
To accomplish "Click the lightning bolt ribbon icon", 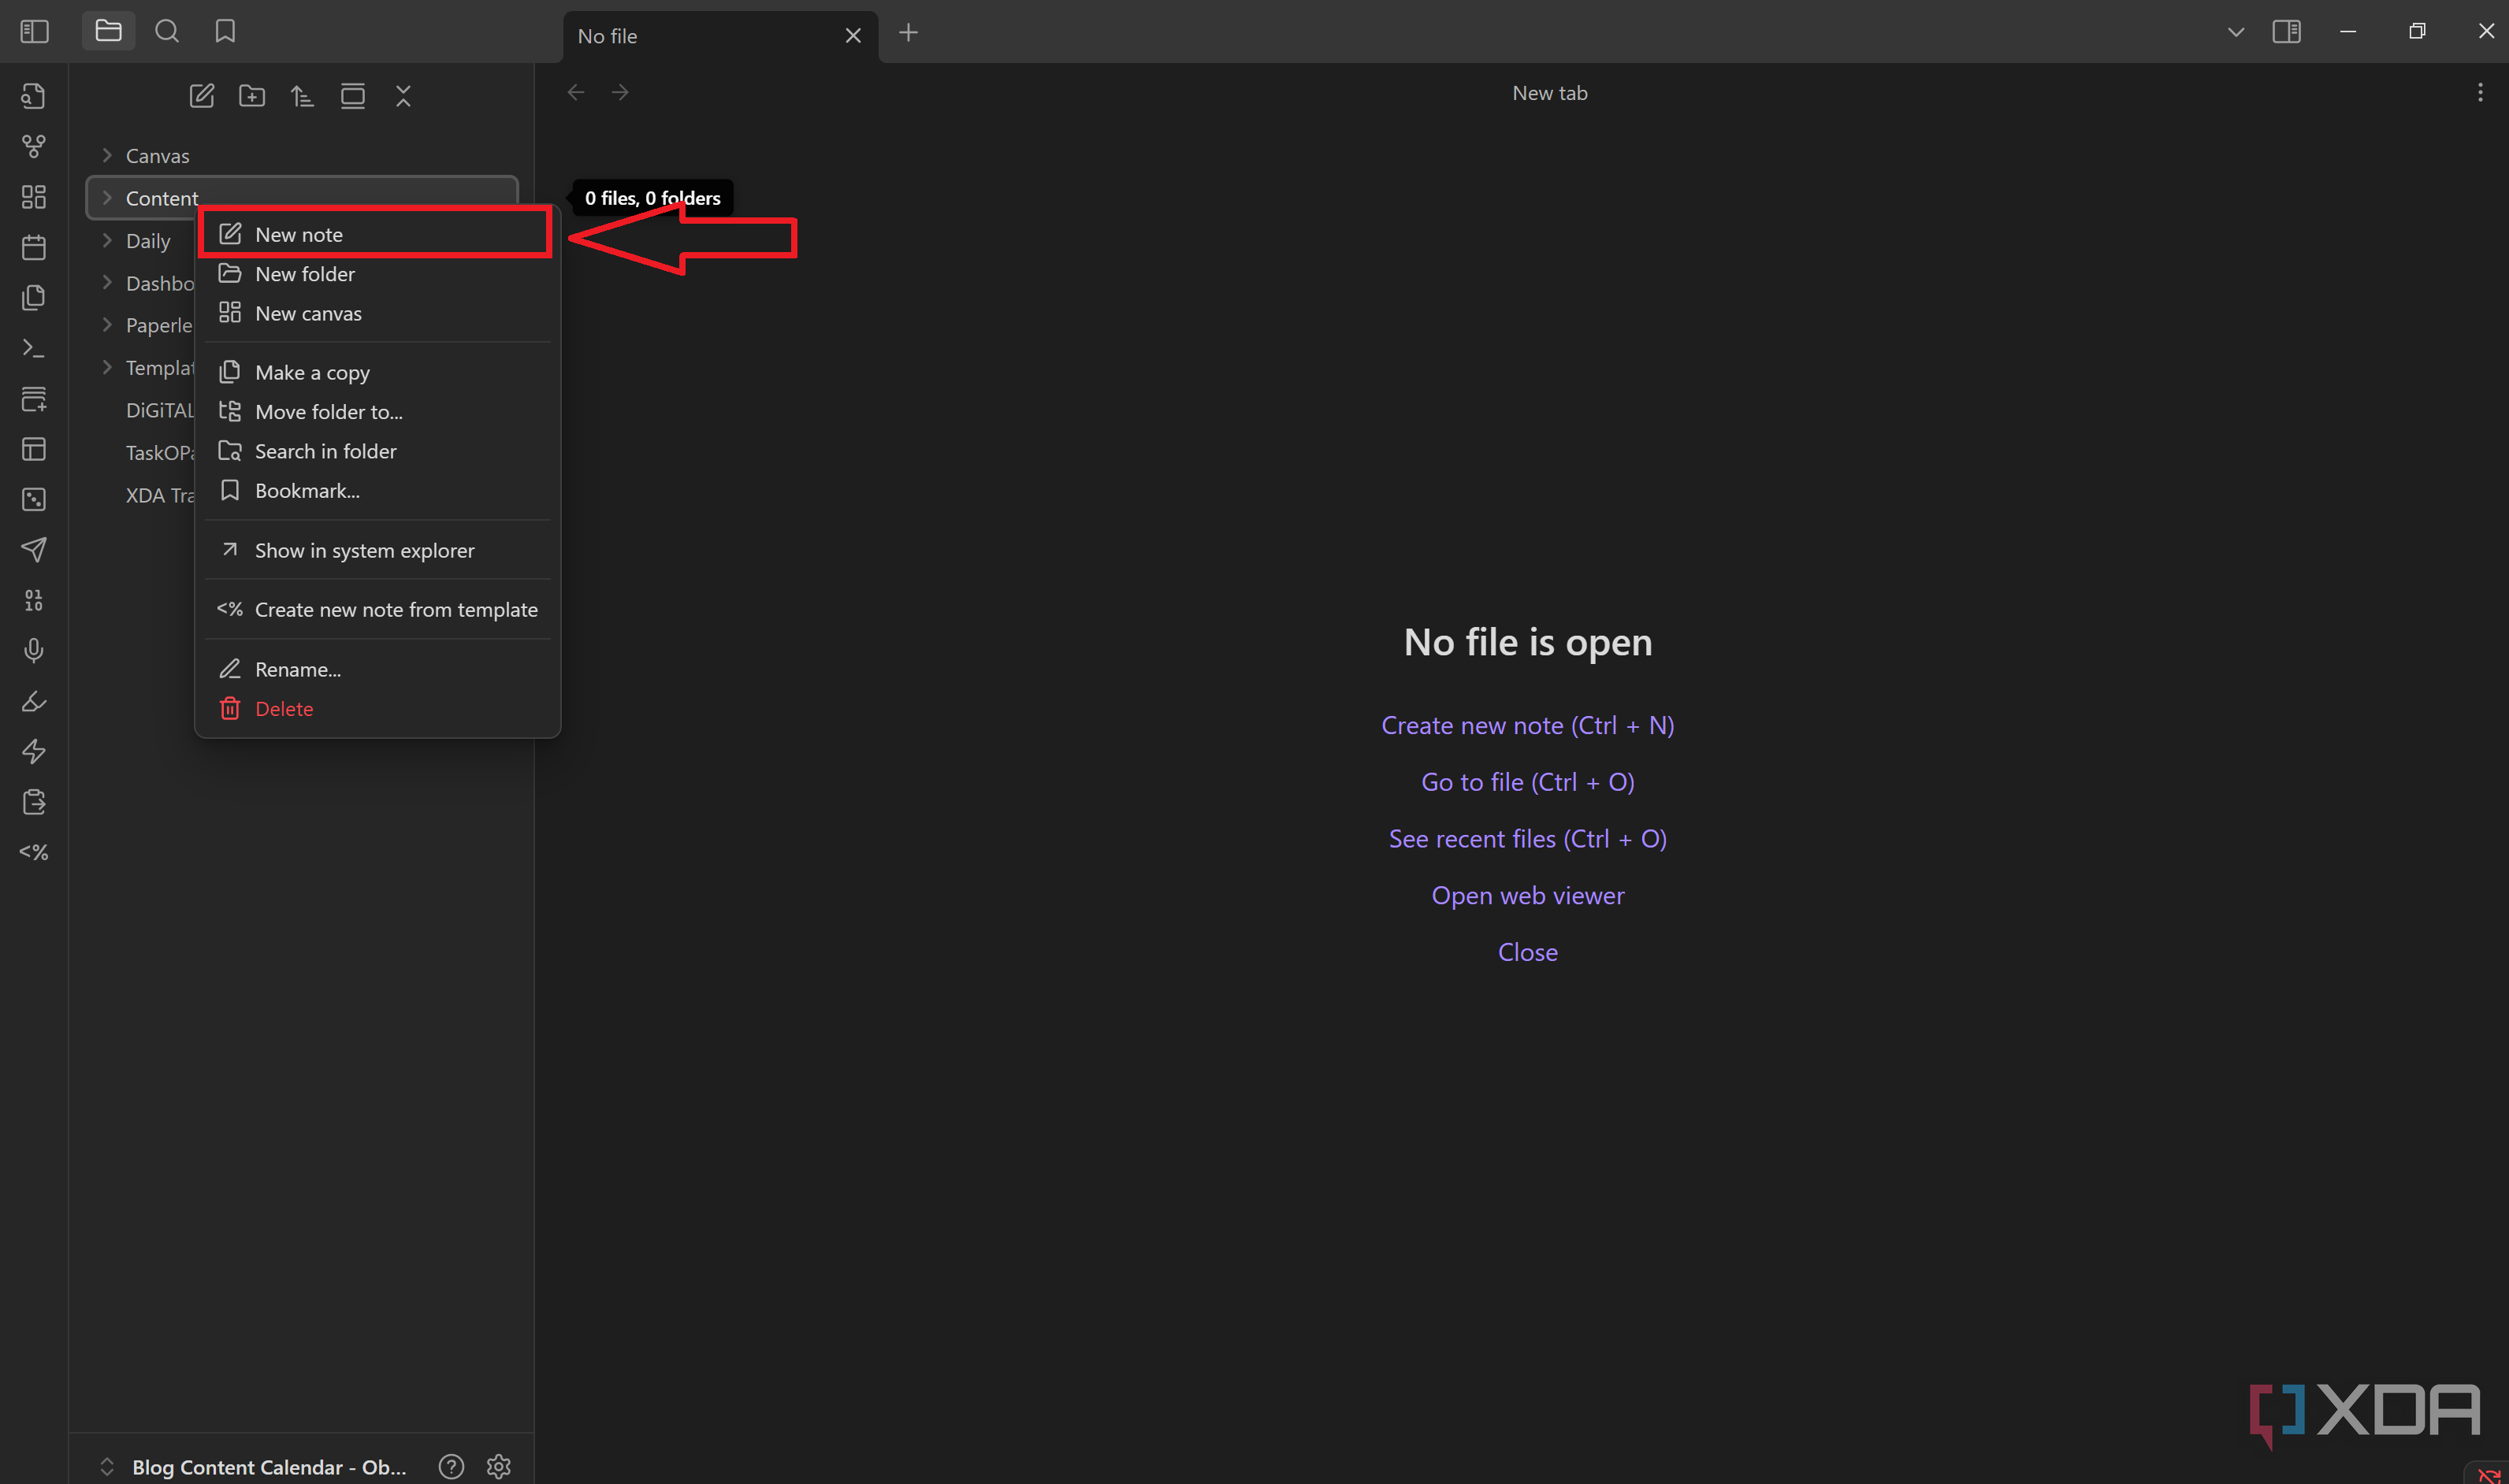I will (x=34, y=752).
